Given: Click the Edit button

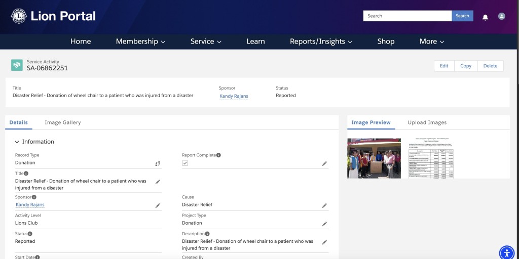Looking at the screenshot, I should click(x=444, y=66).
